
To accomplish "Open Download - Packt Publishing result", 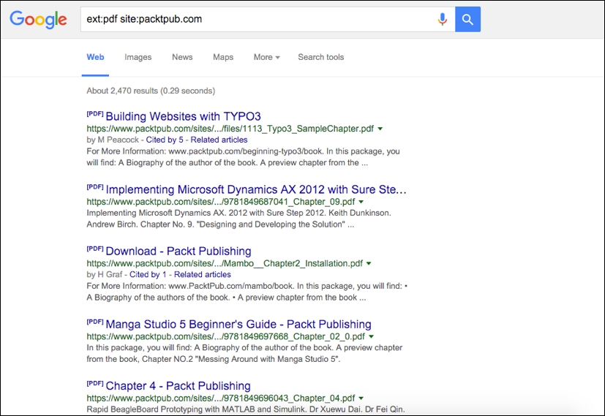I will tap(178, 251).
